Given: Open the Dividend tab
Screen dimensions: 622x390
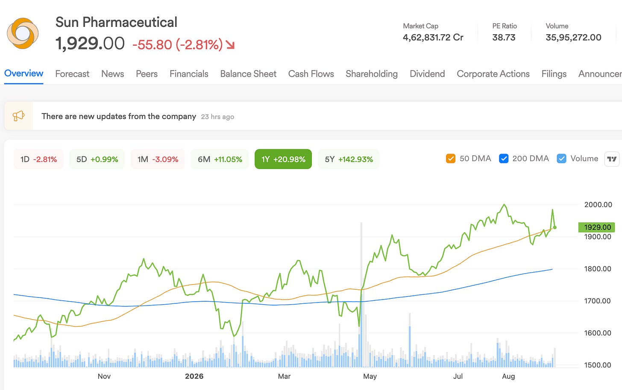Looking at the screenshot, I should pos(427,74).
